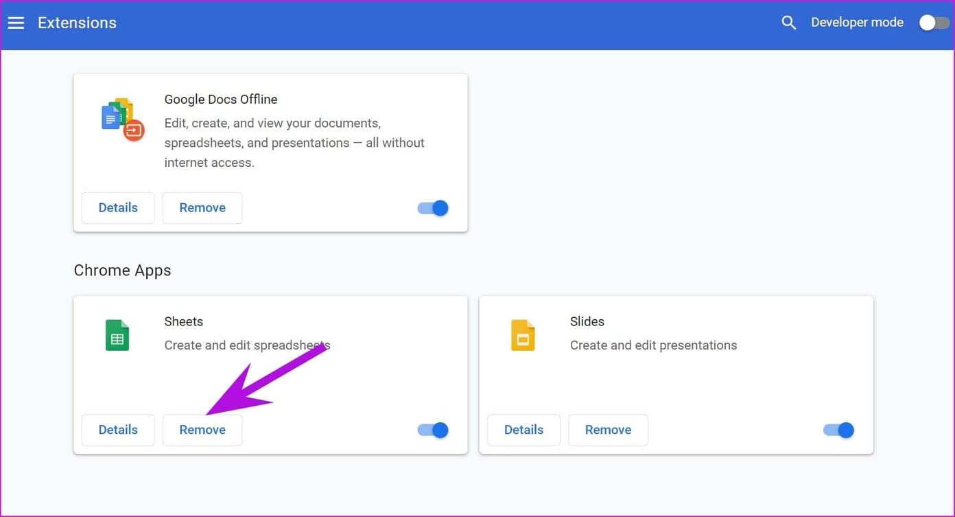Remove the Google Docs Offline extension

202,208
